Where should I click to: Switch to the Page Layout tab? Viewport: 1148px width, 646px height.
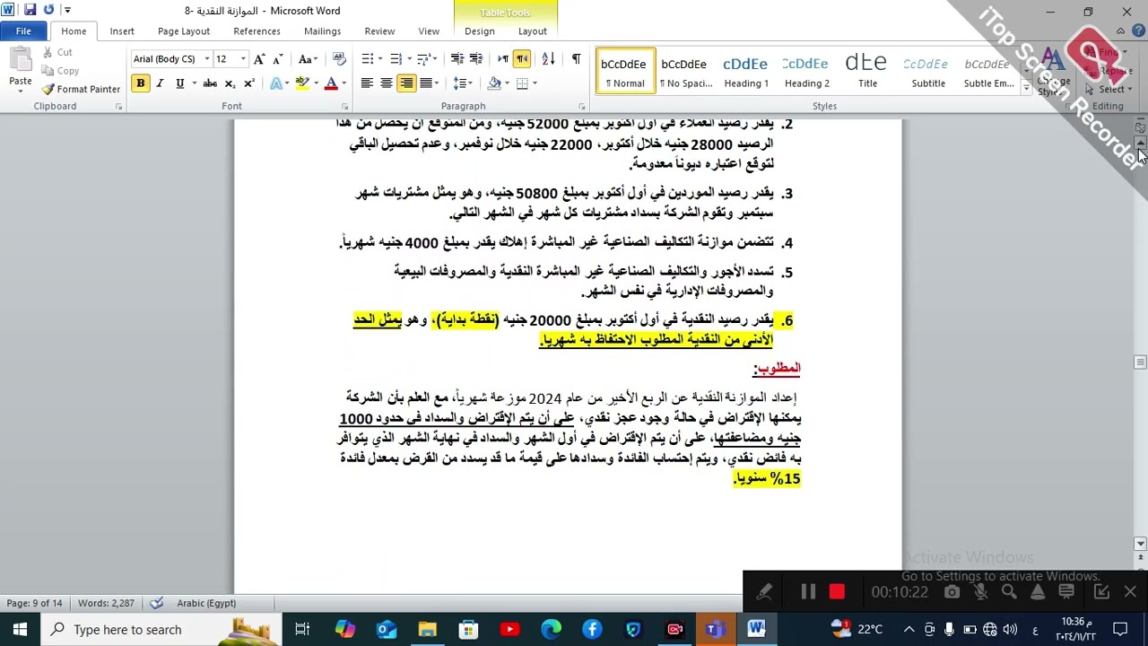click(x=184, y=31)
